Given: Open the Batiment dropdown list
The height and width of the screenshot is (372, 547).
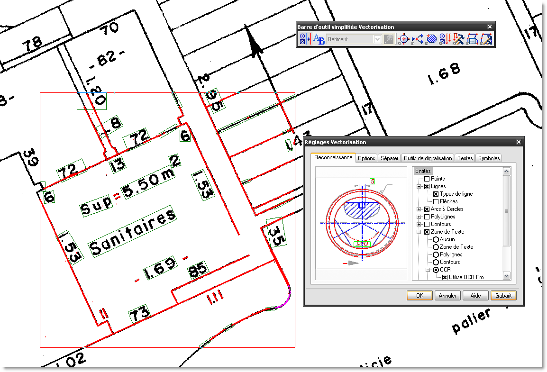Looking at the screenshot, I should pyautogui.click(x=378, y=39).
